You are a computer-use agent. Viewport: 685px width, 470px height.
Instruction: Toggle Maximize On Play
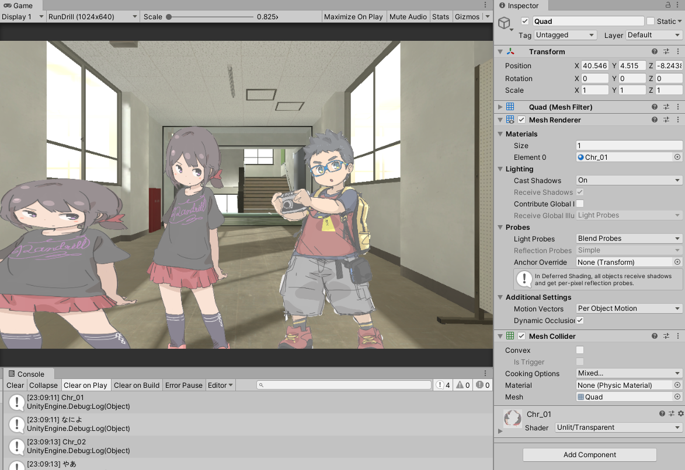click(353, 16)
